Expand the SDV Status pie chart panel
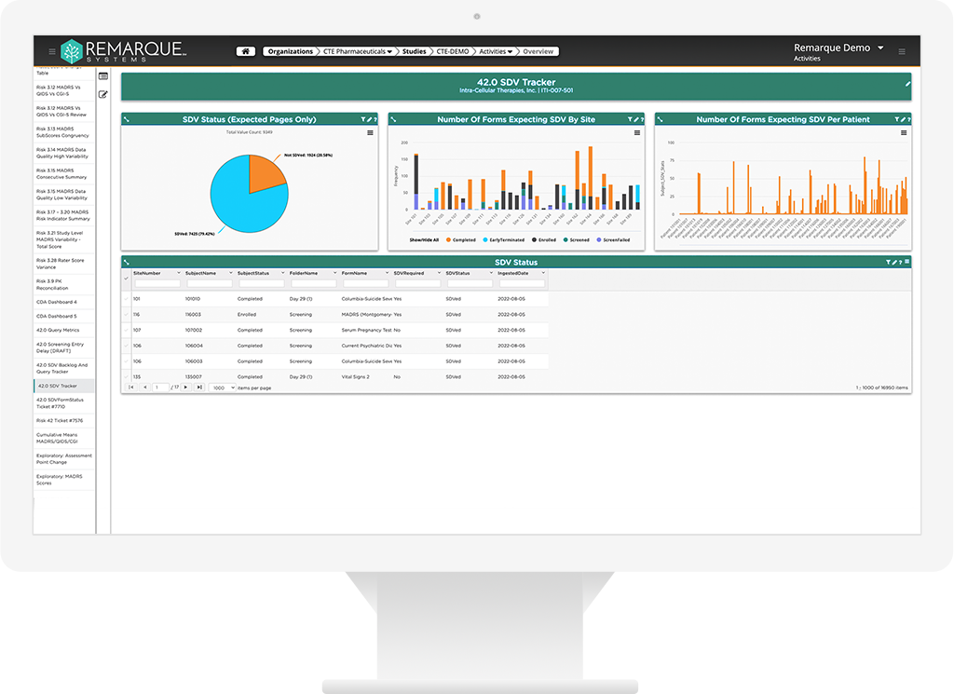Viewport: 954px width, 694px height. 126,119
